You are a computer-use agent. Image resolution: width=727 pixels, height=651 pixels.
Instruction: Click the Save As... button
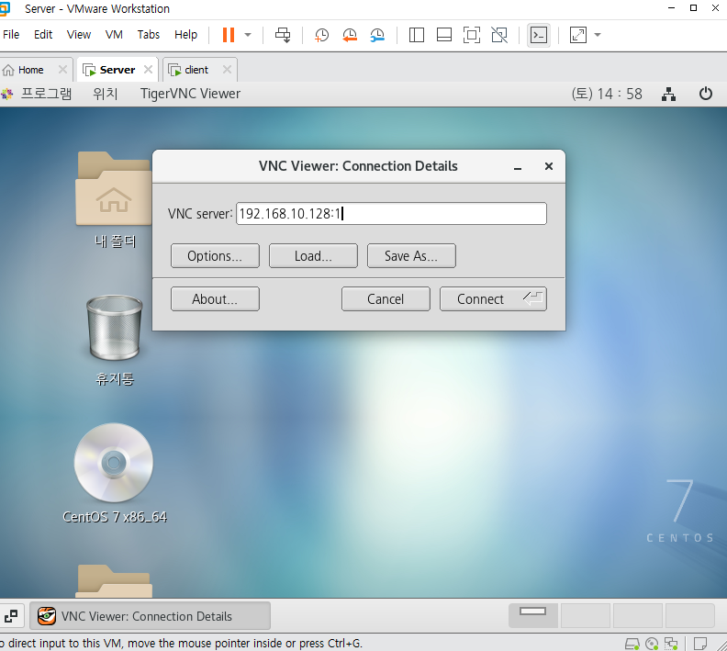tap(411, 256)
